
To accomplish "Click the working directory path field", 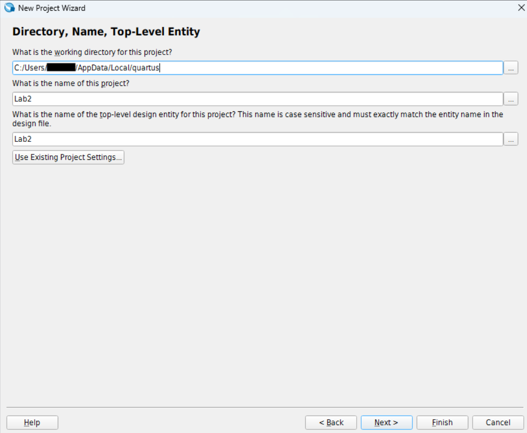I will coord(257,68).
